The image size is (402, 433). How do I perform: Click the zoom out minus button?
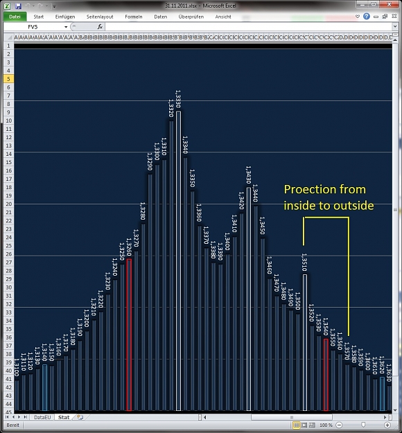[x=339, y=425]
